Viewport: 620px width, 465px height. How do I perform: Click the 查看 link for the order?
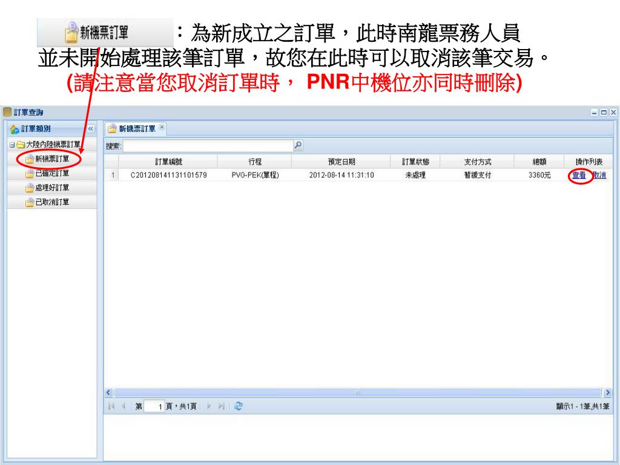pos(579,175)
